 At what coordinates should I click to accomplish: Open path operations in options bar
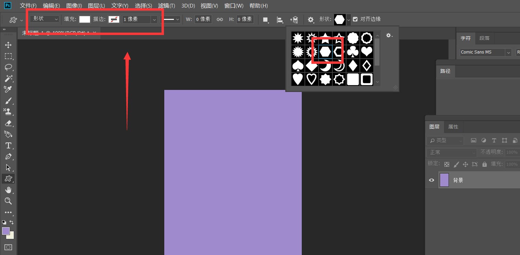click(266, 20)
